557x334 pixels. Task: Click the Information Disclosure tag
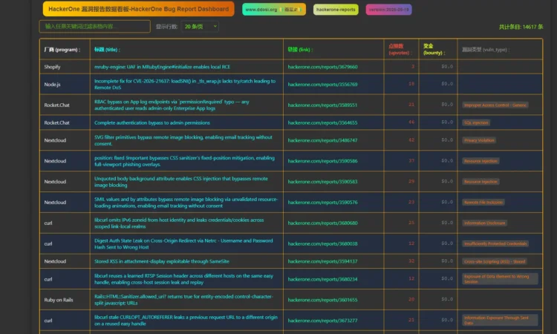coord(484,223)
